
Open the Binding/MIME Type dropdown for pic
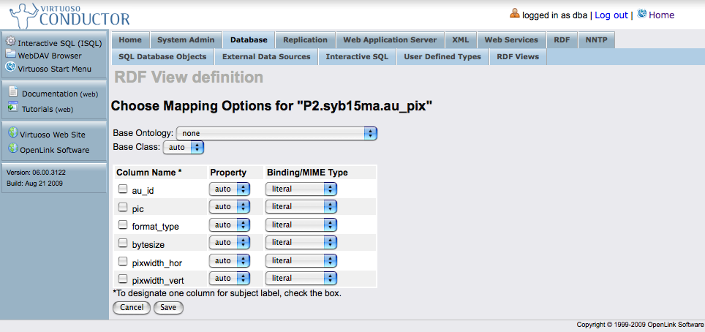(301, 207)
